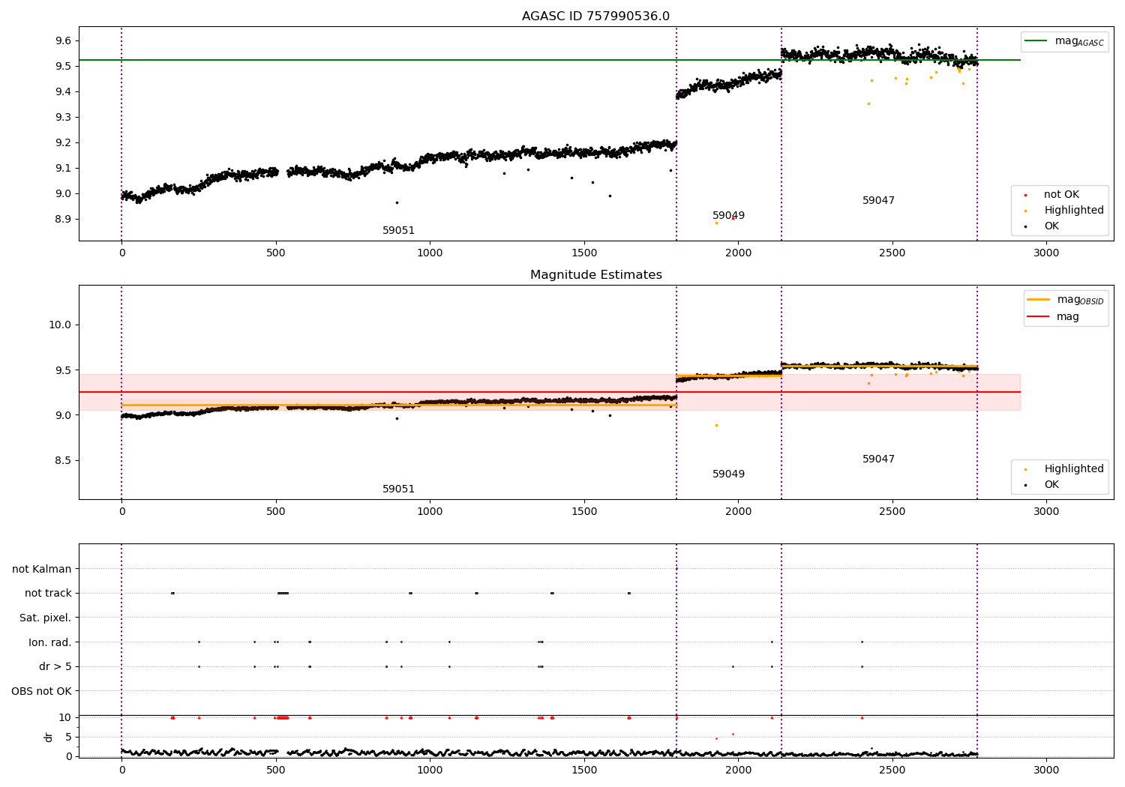Image resolution: width=1125 pixels, height=787 pixels.
Task: Click the "8.5" y-axis tick in middle plot
Action: [63, 461]
